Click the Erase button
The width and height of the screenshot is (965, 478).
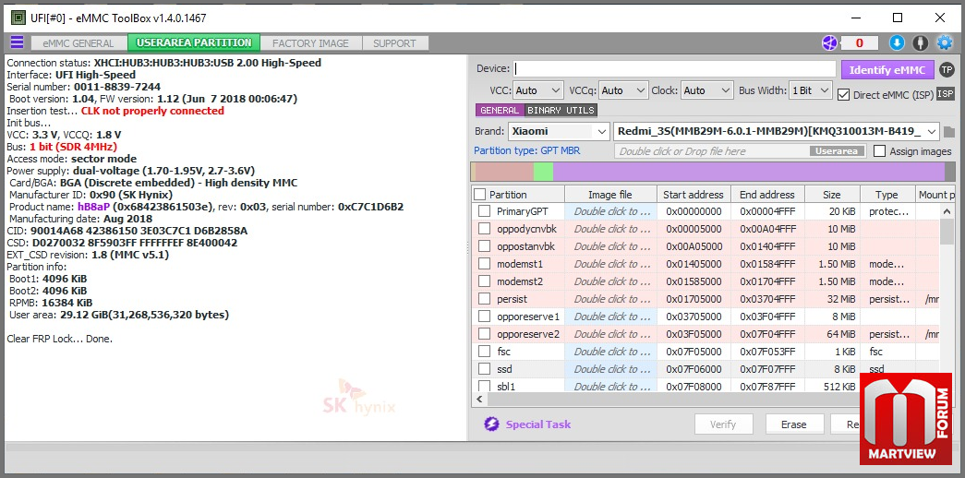coord(794,424)
